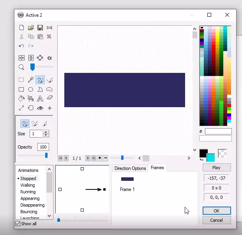
Task: Select the Running animation
Action: coord(28,192)
